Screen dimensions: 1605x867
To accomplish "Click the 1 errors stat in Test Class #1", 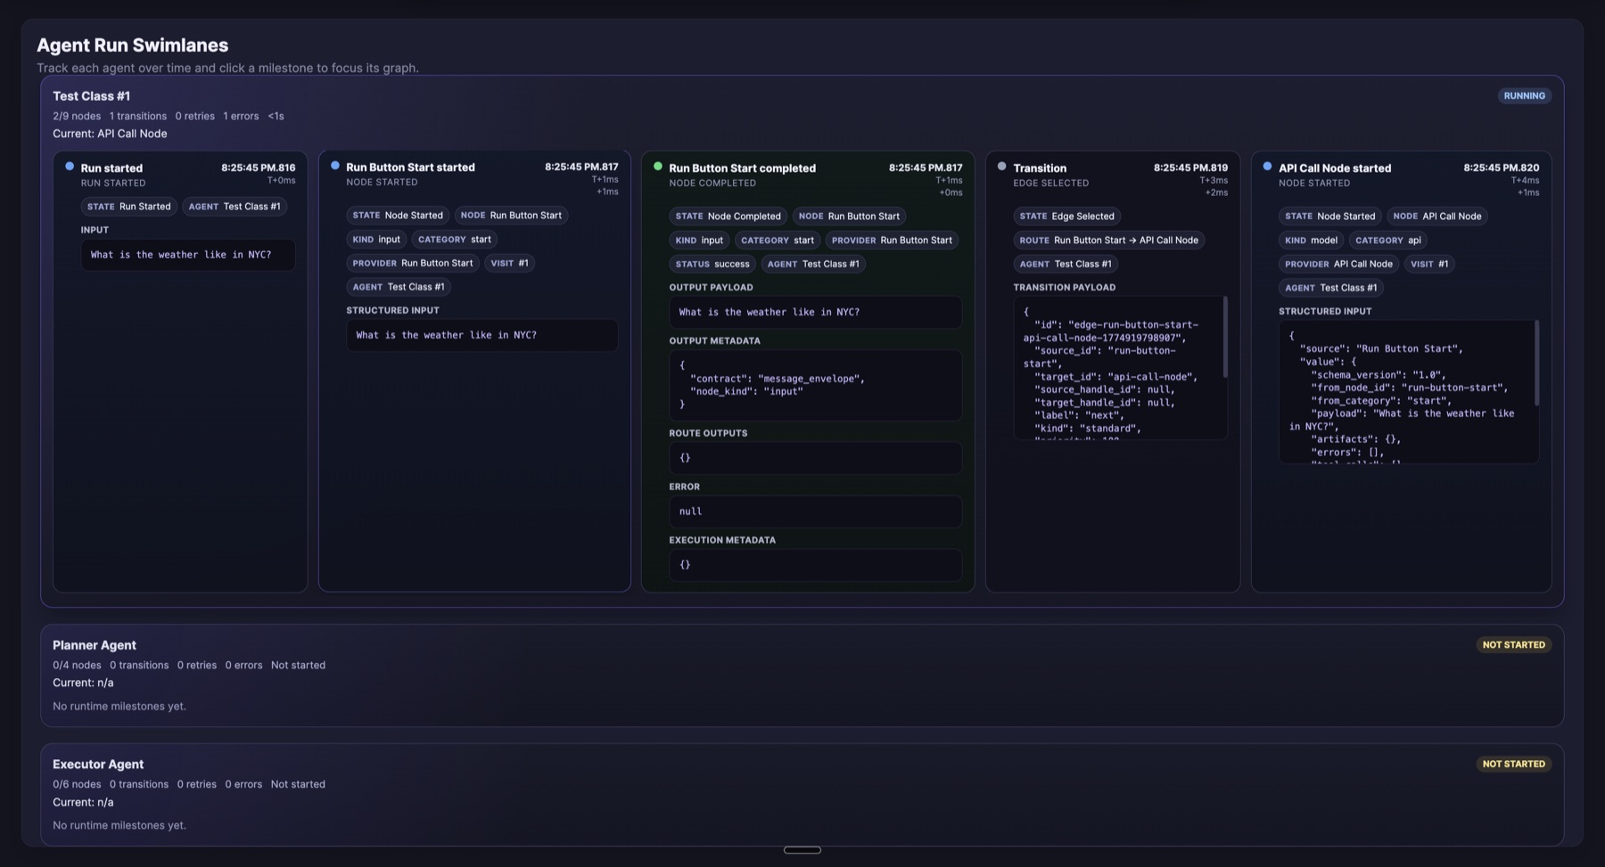I will pos(241,116).
